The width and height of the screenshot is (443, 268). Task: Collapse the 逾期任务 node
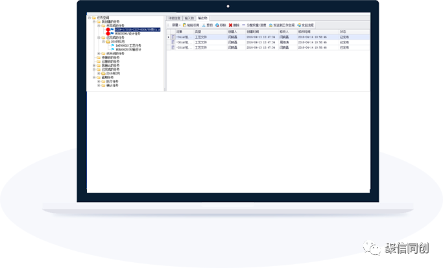coord(94,77)
